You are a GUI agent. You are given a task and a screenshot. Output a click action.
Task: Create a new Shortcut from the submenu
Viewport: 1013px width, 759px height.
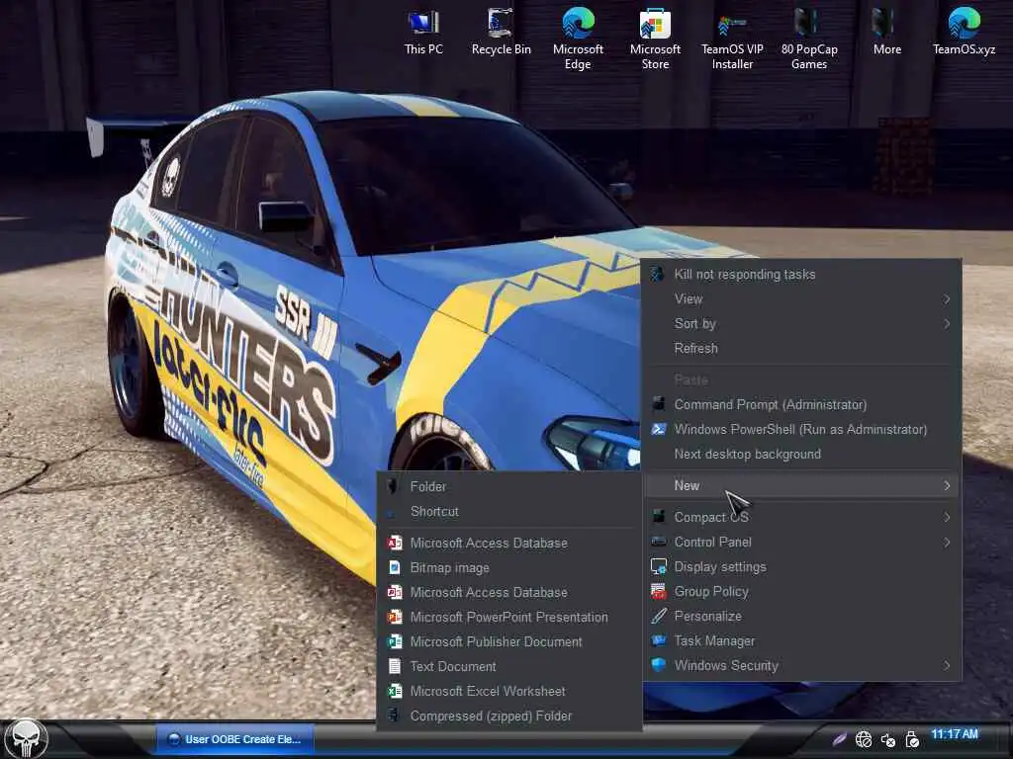pyautogui.click(x=509, y=511)
